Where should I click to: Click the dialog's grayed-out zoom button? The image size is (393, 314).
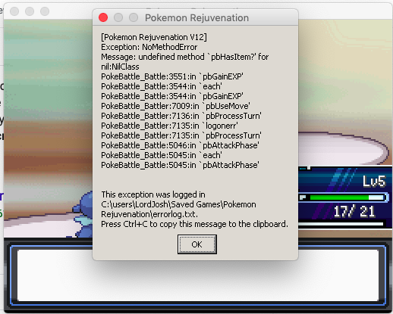(x=134, y=17)
